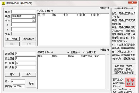This screenshot has width=139, height=93.
Task: Click the 添加/修改 button
Action: coord(29,39)
